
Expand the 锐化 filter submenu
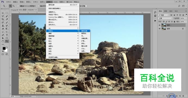[x=63, y=41]
